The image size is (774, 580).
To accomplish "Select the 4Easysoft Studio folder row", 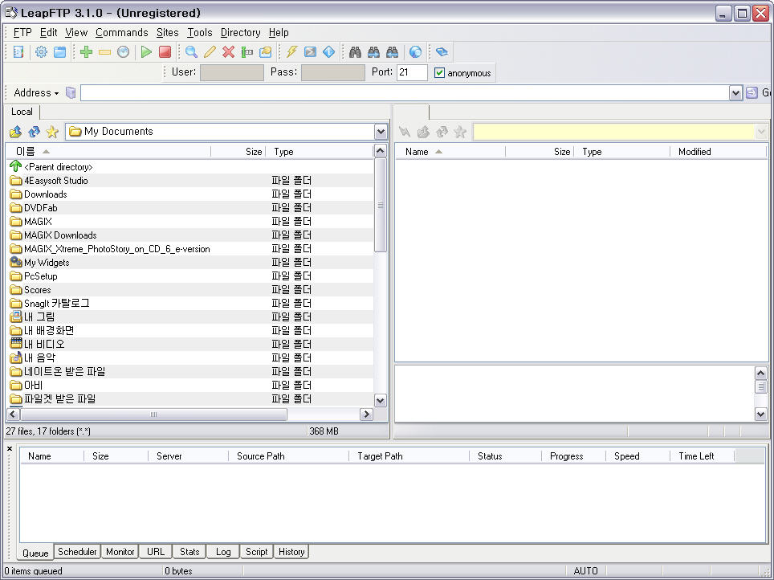I will tap(190, 181).
